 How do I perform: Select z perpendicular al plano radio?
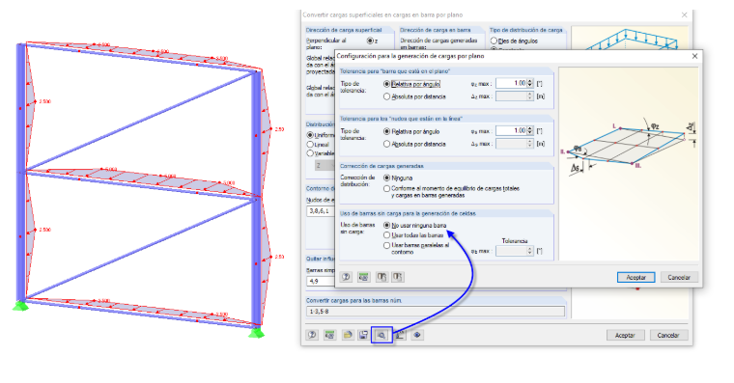click(x=370, y=41)
